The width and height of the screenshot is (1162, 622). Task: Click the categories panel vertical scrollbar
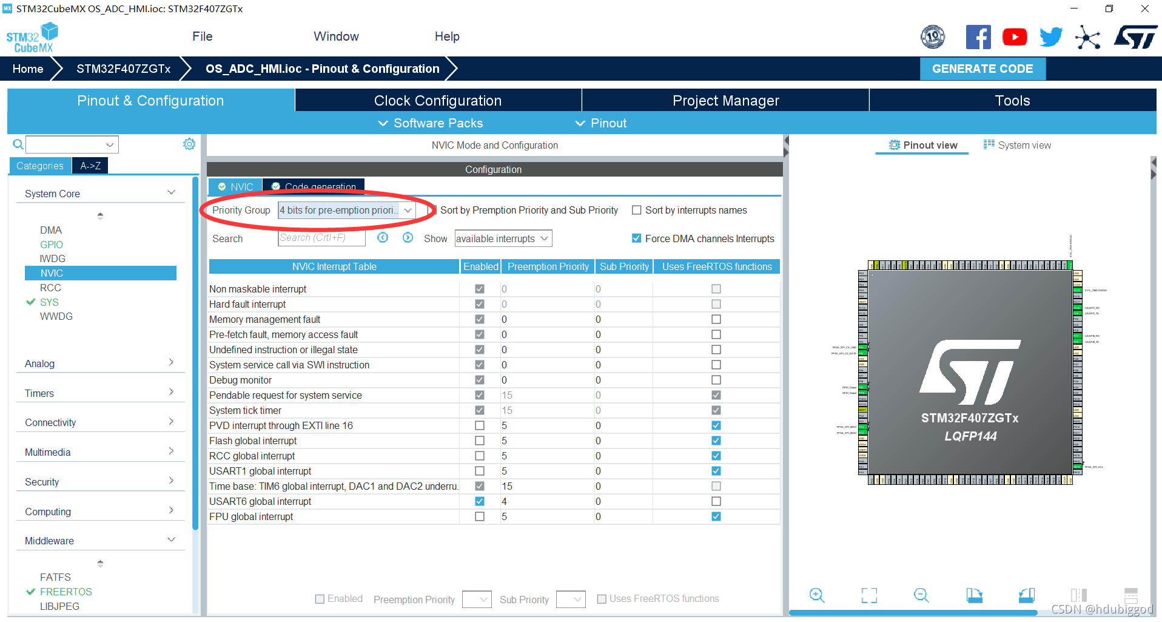(195, 353)
